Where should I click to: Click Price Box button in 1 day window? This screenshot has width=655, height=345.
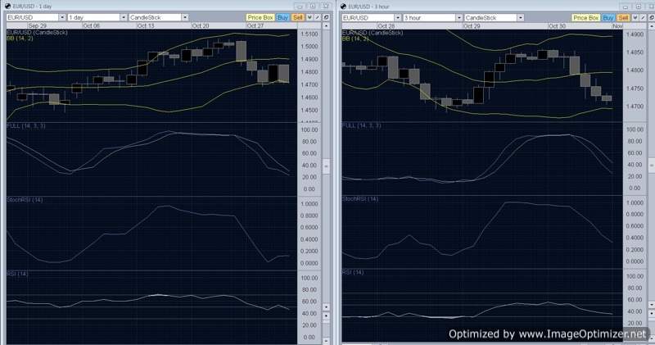click(x=260, y=17)
